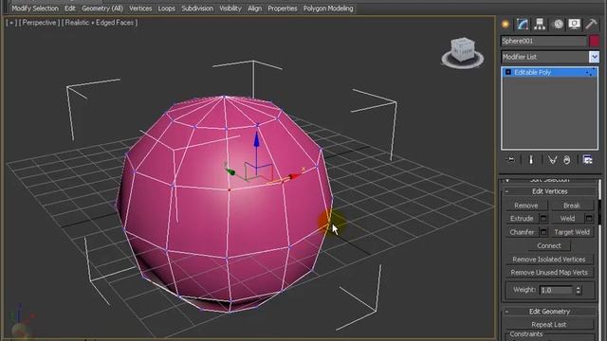This screenshot has width=607, height=341.
Task: Click Make Unique icon below stack
Action: click(552, 160)
